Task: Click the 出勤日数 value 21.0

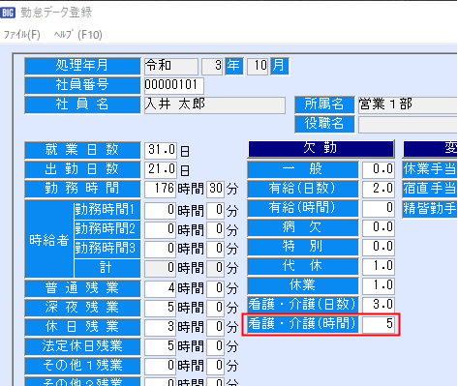Action: pos(161,169)
